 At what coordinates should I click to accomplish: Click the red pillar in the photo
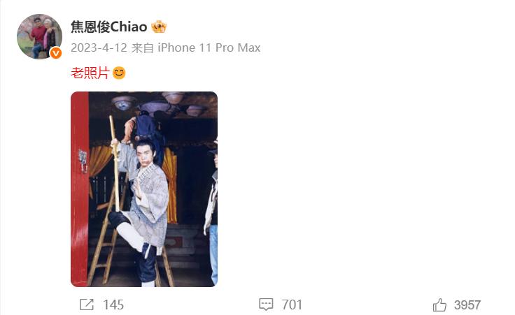tap(80, 189)
